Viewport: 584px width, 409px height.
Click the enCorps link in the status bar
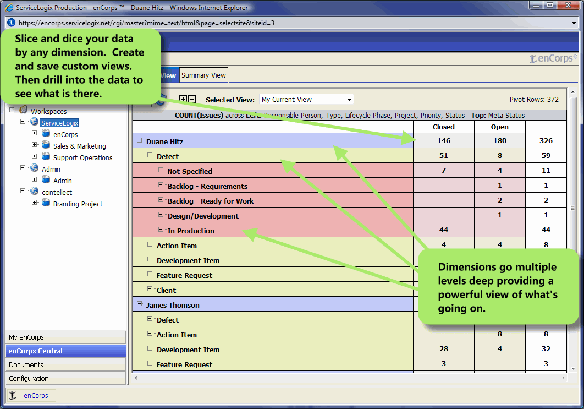(36, 396)
